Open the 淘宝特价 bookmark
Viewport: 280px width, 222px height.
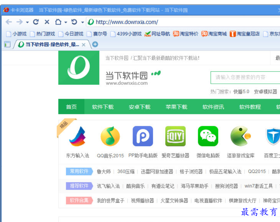[185, 34]
